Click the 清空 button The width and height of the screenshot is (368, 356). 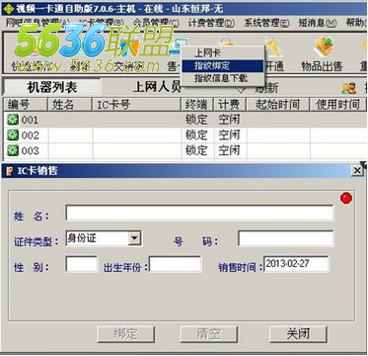(x=208, y=334)
